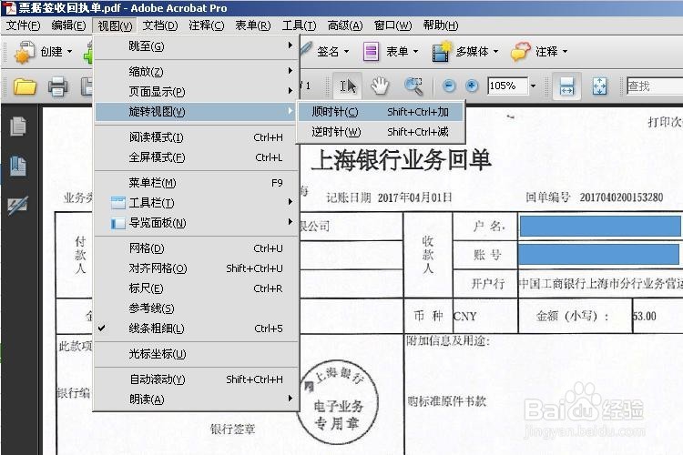
Task: Toggle Rulers (标尺) display
Action: point(198,288)
